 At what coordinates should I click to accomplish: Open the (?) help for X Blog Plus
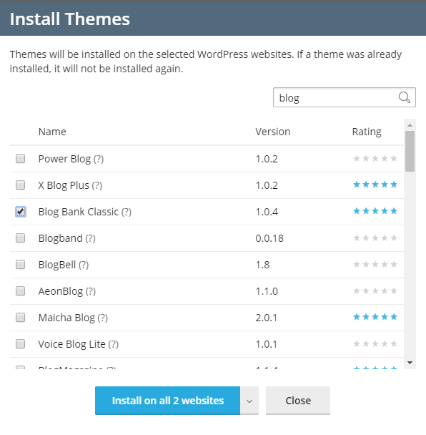pos(96,185)
